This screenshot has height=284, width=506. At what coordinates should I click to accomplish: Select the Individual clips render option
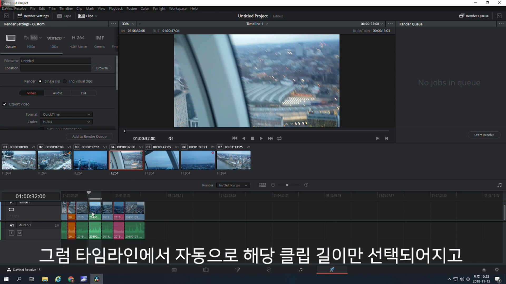tap(65, 81)
